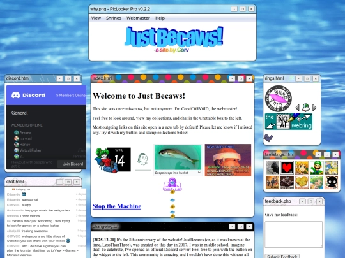Click corvoid's avatar in members list
345x258 pixels.
click(x=16, y=138)
